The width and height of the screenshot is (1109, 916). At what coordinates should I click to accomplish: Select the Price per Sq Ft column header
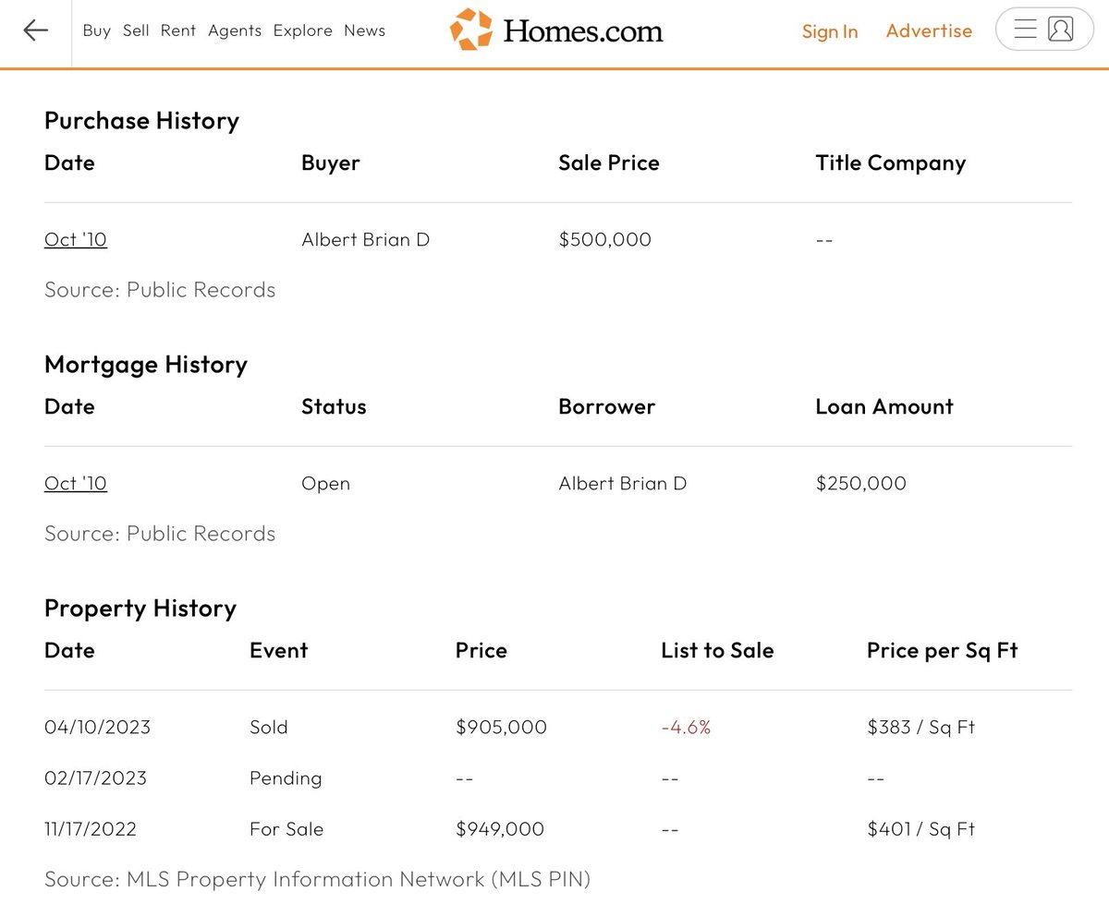[x=943, y=651]
